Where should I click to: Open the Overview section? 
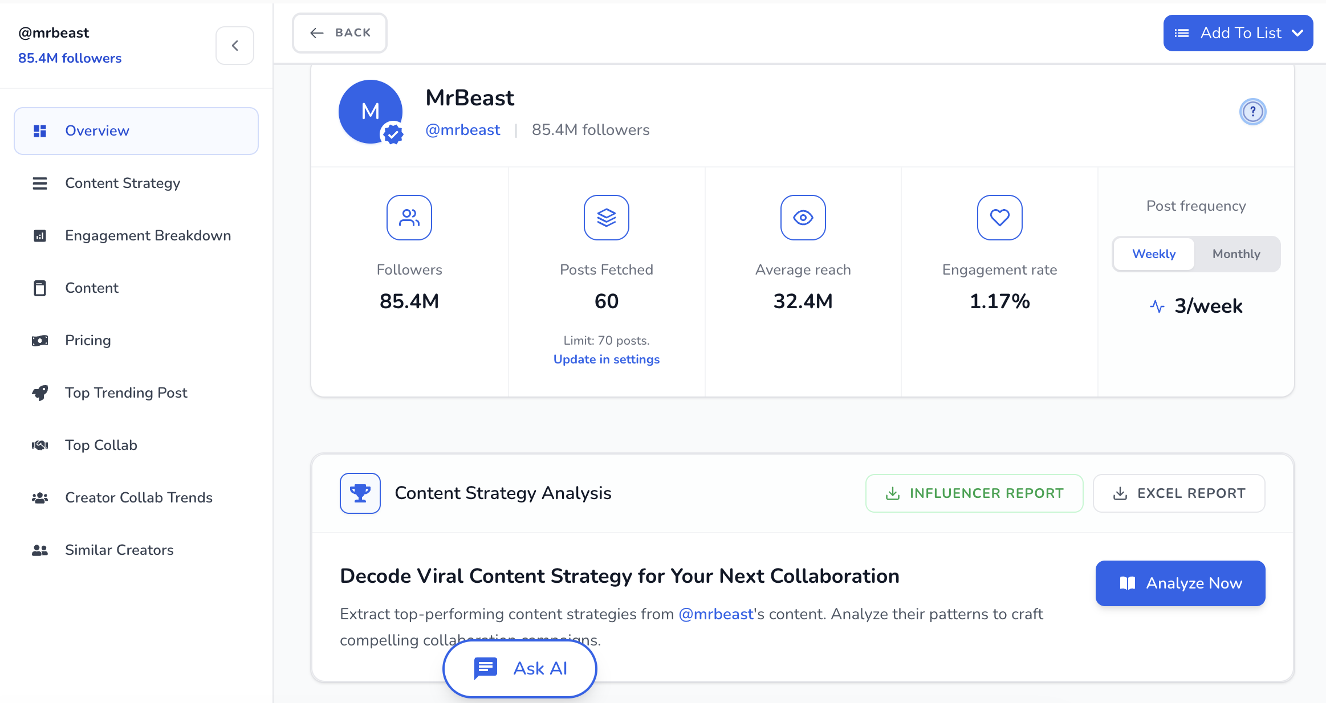tap(136, 131)
